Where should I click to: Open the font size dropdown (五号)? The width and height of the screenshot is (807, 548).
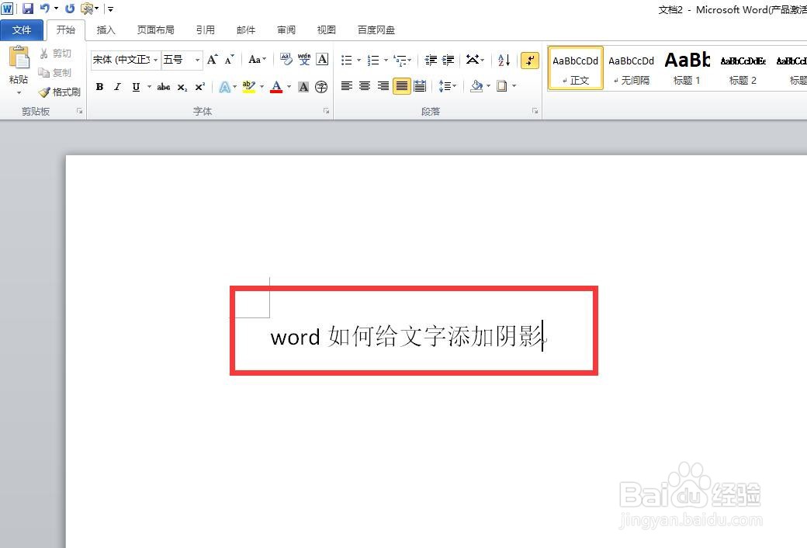(x=197, y=61)
